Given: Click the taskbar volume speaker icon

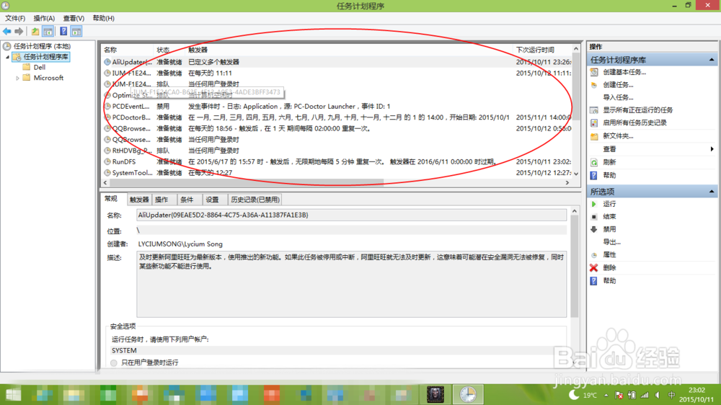Looking at the screenshot, I should tap(658, 395).
